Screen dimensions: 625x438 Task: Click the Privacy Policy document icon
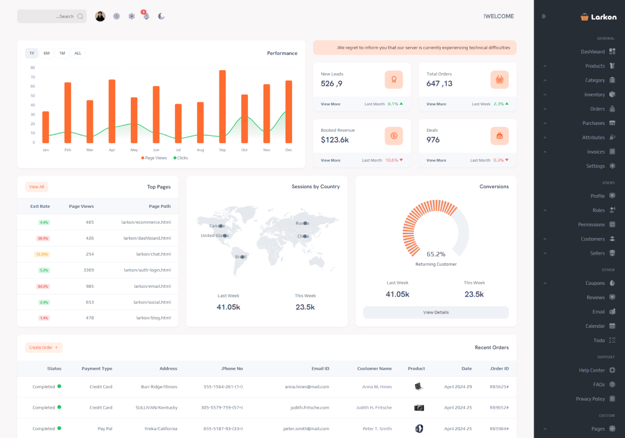click(612, 399)
